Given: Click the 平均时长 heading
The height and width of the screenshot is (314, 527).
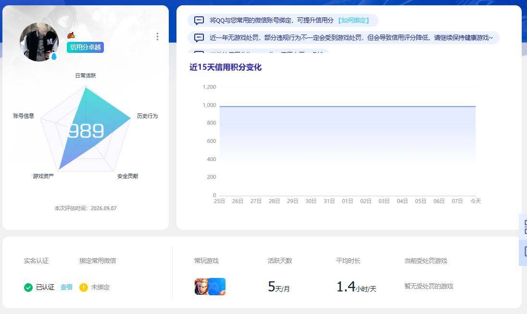Looking at the screenshot, I should pos(348,261).
